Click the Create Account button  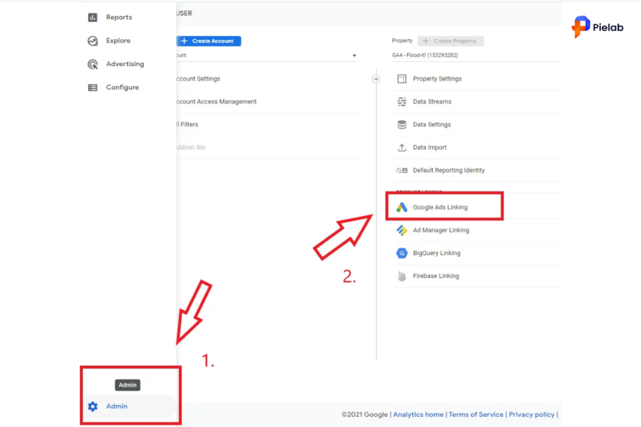click(208, 41)
